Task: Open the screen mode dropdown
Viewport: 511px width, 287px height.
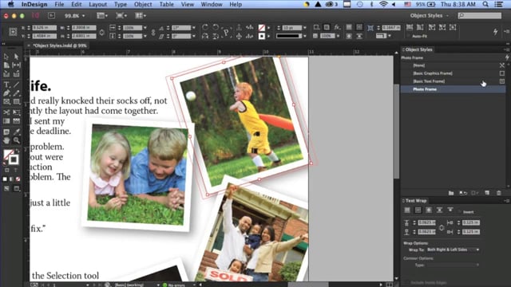Action: (x=121, y=16)
